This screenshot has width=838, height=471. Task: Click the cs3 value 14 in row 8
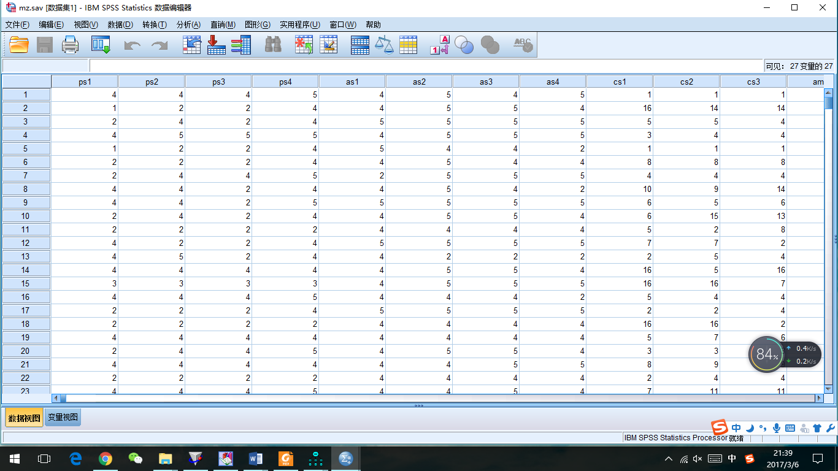[753, 189]
